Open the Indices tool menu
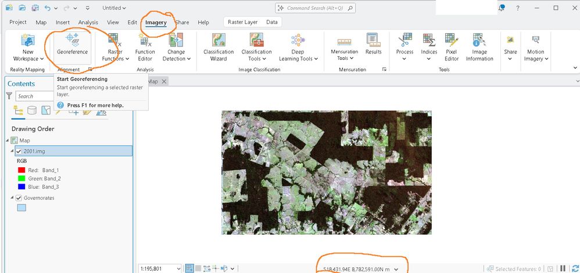Screen dimensions: 580x273 (x=429, y=48)
